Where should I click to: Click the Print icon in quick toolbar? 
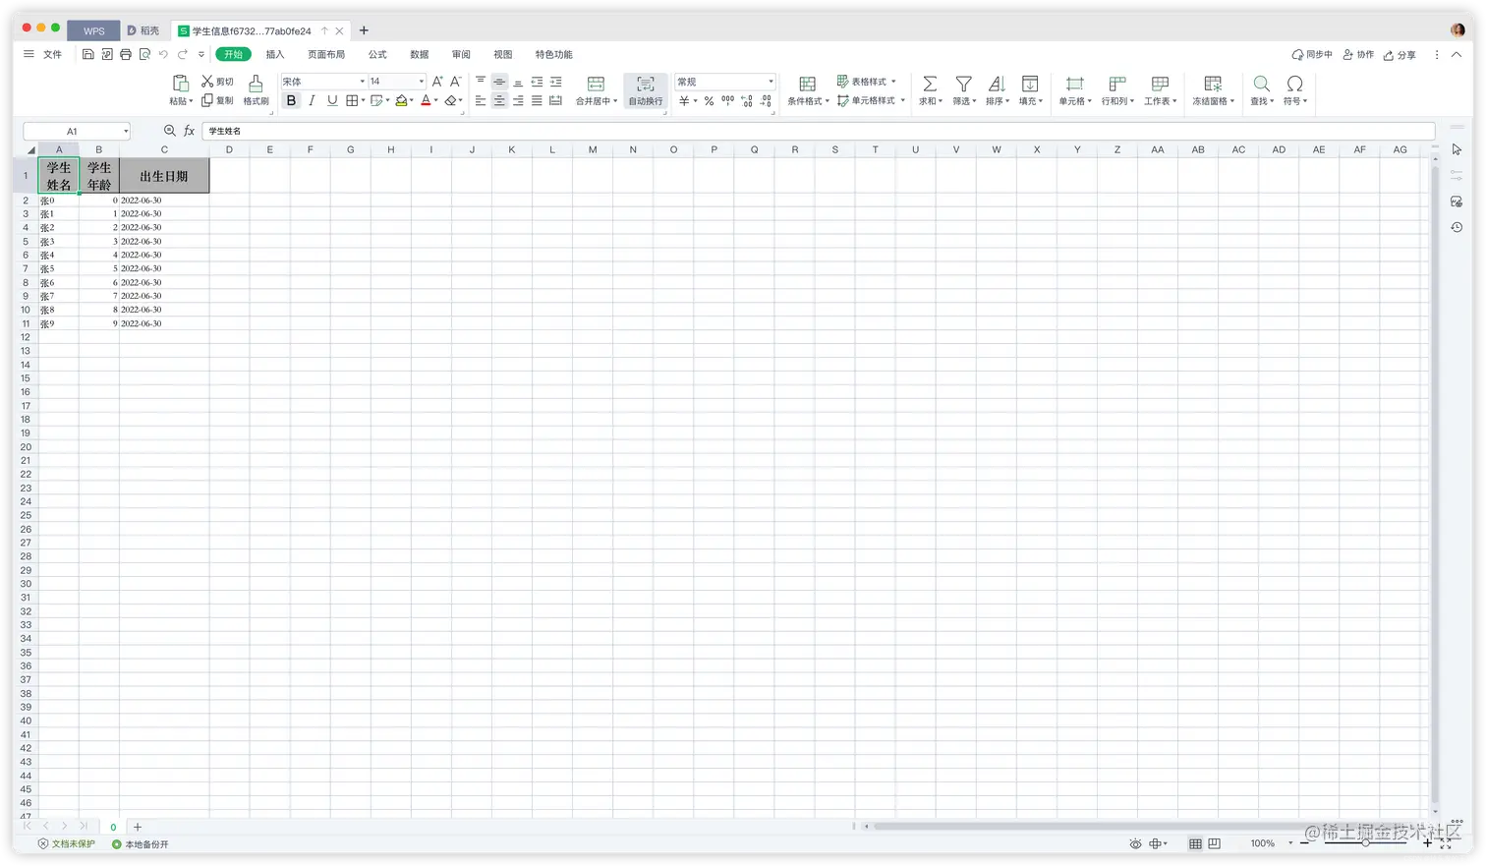point(126,55)
